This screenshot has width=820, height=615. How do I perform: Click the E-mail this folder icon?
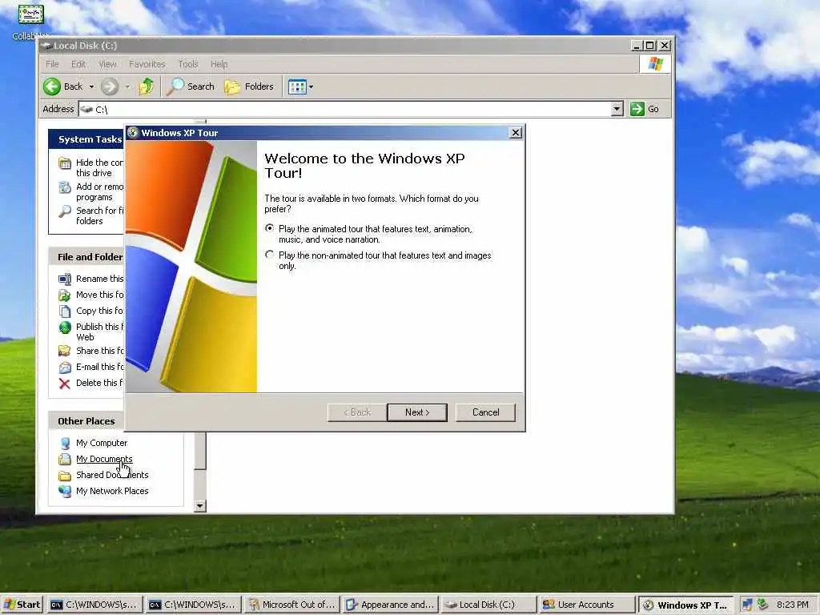65,367
